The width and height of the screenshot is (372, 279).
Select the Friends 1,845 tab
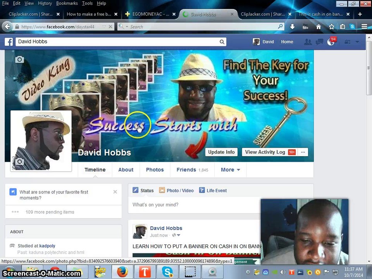(x=193, y=170)
